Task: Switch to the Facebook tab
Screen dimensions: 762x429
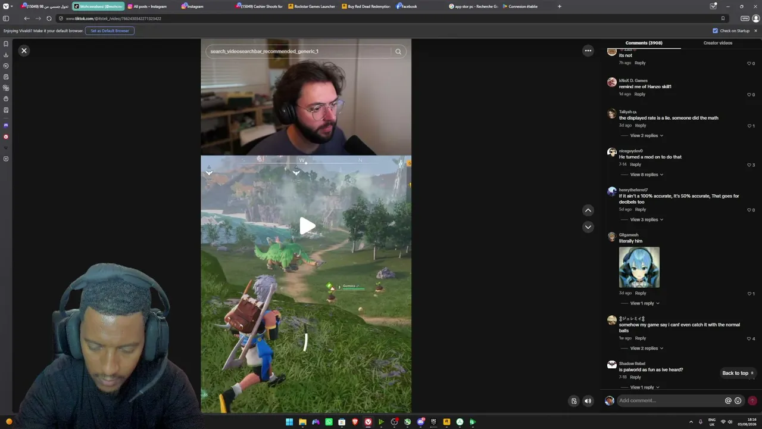Action: click(420, 7)
